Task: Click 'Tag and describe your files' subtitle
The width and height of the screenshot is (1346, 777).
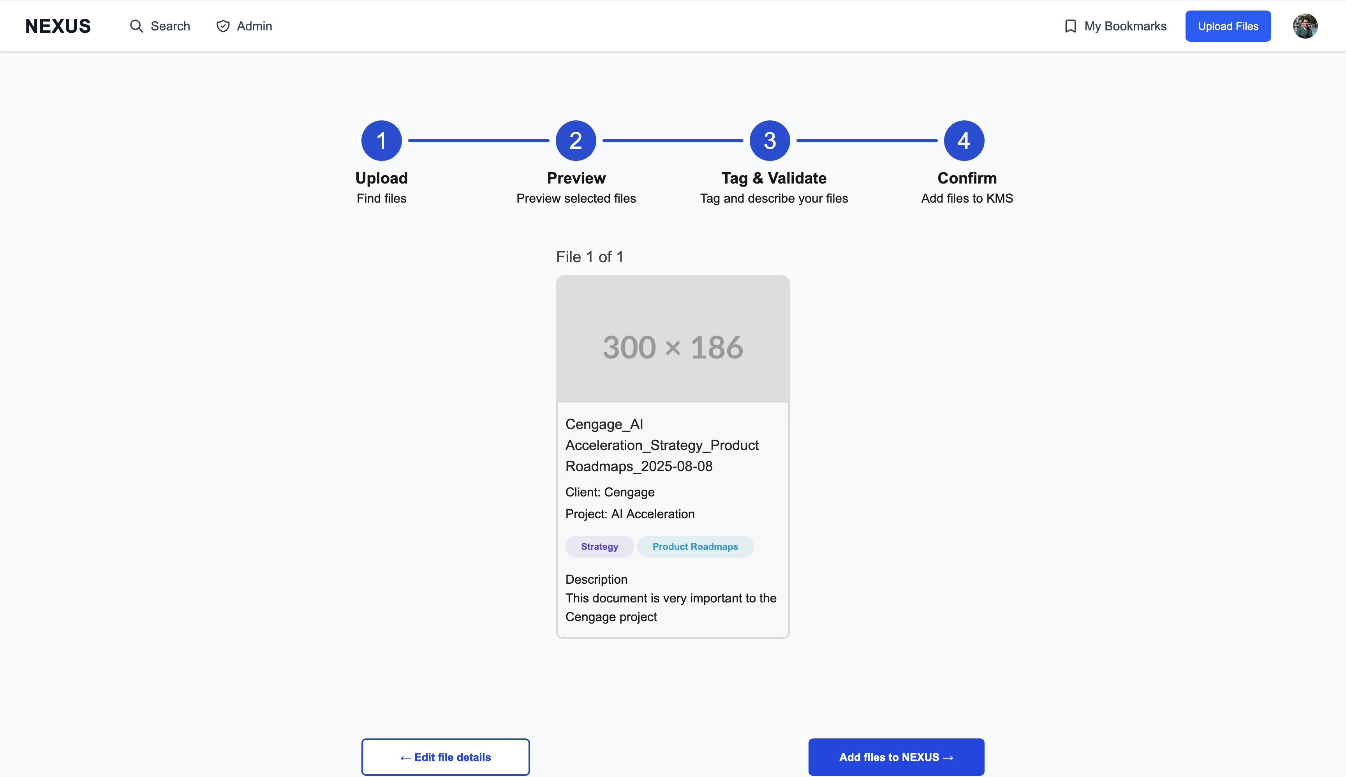Action: pyautogui.click(x=774, y=198)
